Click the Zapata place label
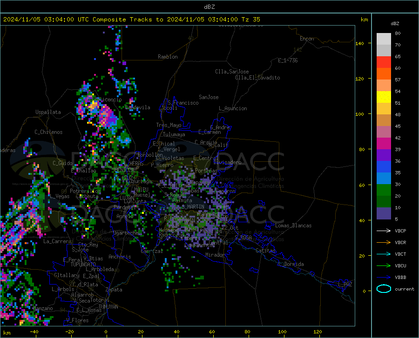 coord(114,290)
